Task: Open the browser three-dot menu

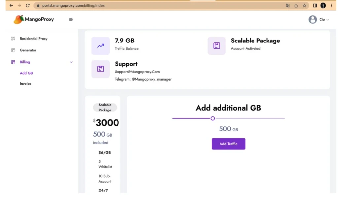Action: pos(331,5)
